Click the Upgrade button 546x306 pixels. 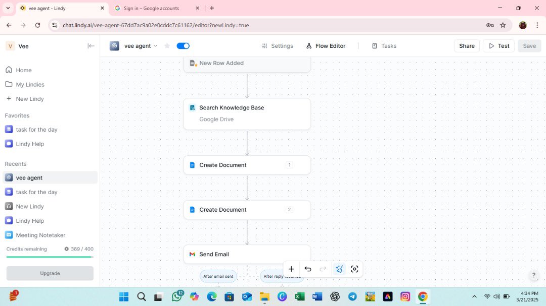pyautogui.click(x=50, y=273)
